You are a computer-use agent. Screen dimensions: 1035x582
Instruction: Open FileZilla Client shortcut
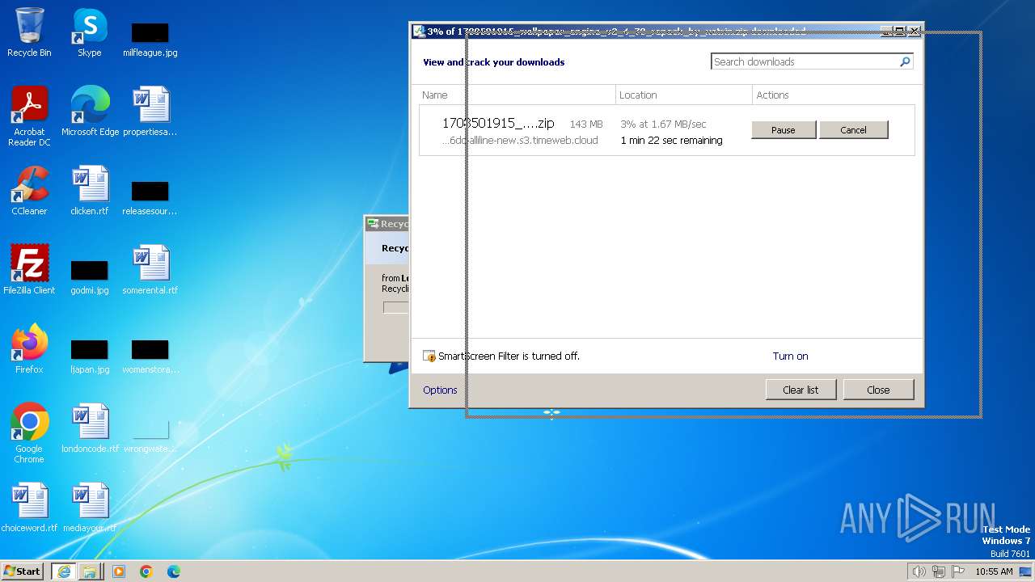pos(29,270)
